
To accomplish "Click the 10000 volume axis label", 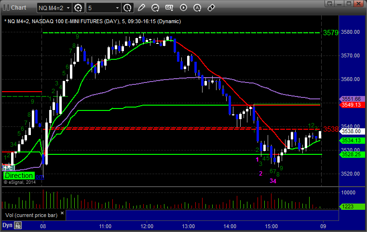I will point(348,192).
